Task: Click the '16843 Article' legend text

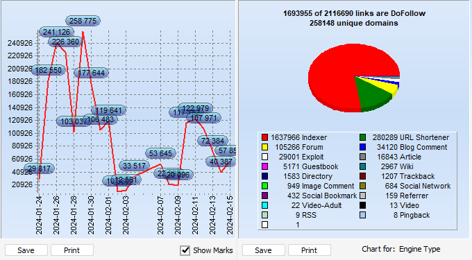Action: click(x=399, y=157)
